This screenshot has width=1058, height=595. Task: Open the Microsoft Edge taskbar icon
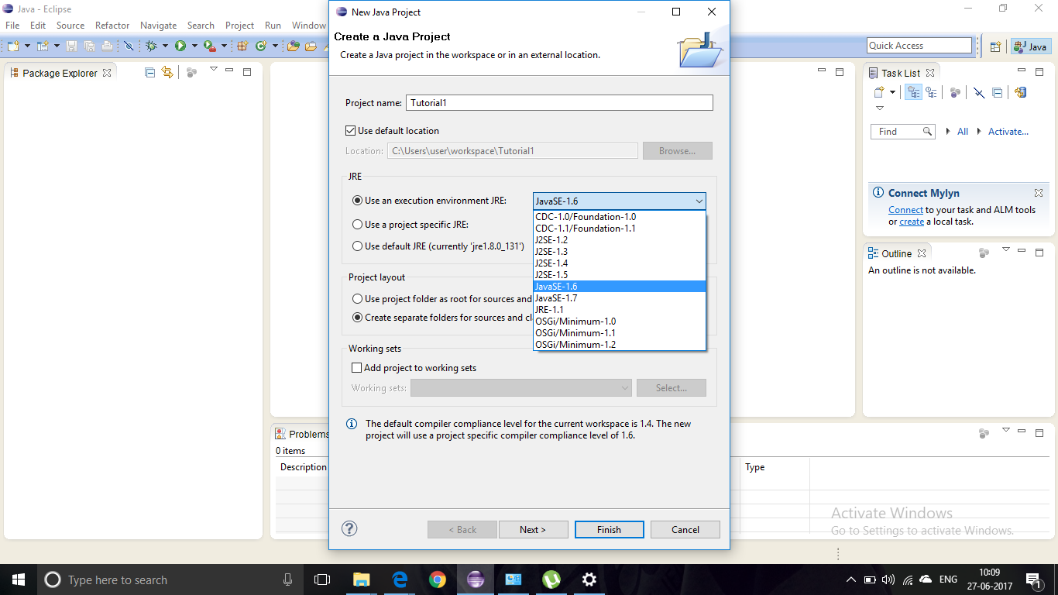tap(400, 580)
